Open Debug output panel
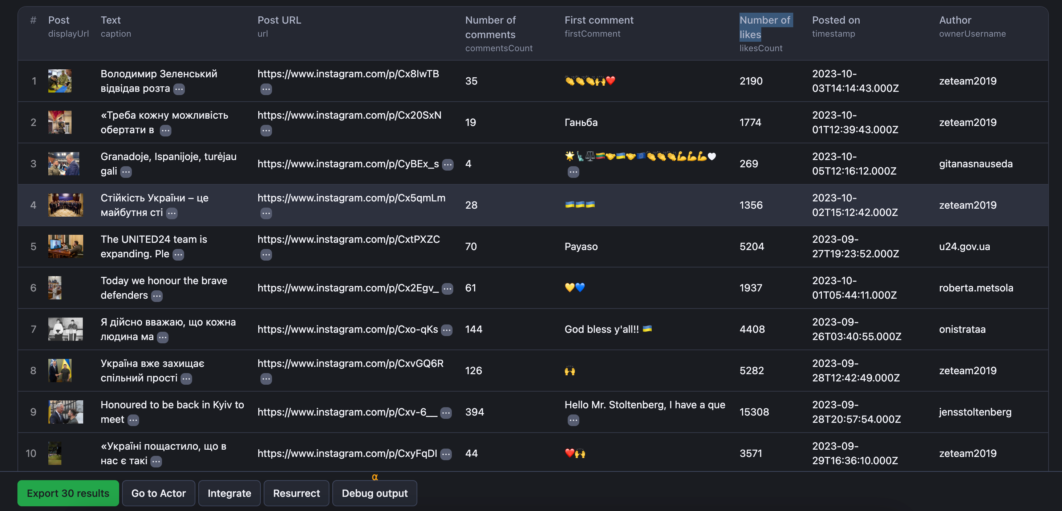 (x=375, y=493)
